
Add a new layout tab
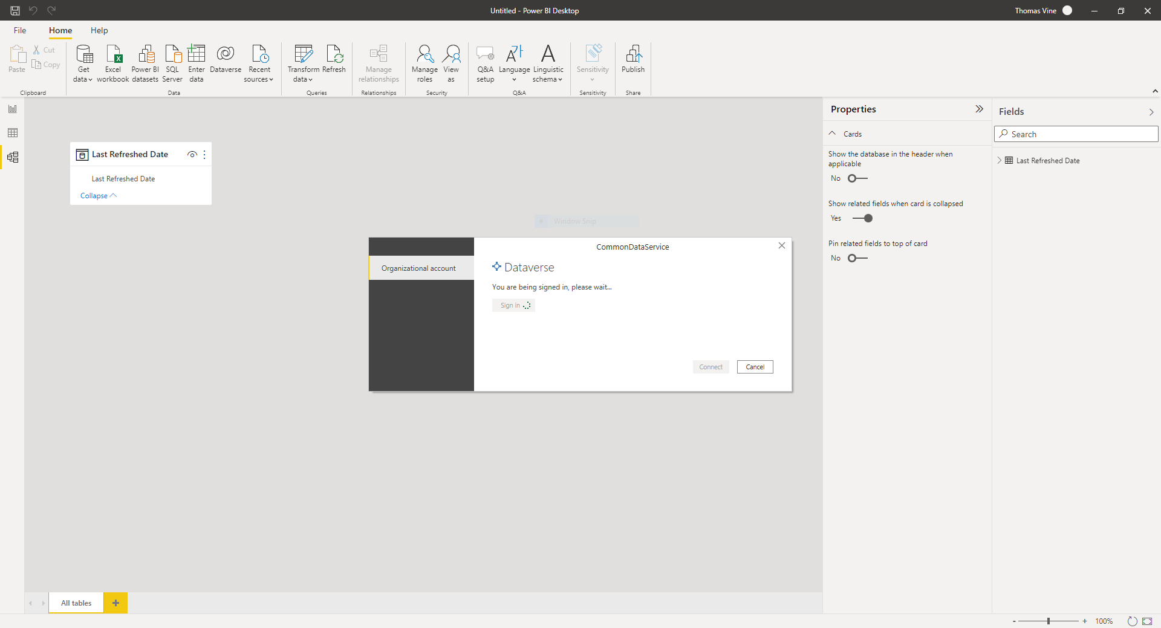point(115,603)
